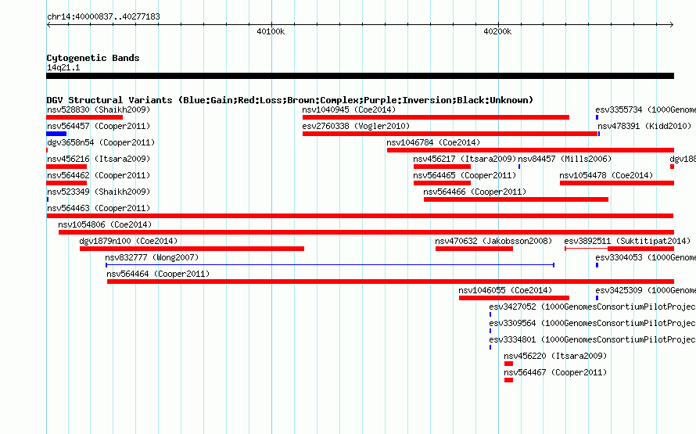Select the red bar under nsv456220
Image resolution: width=696 pixels, height=434 pixels.
(x=508, y=364)
